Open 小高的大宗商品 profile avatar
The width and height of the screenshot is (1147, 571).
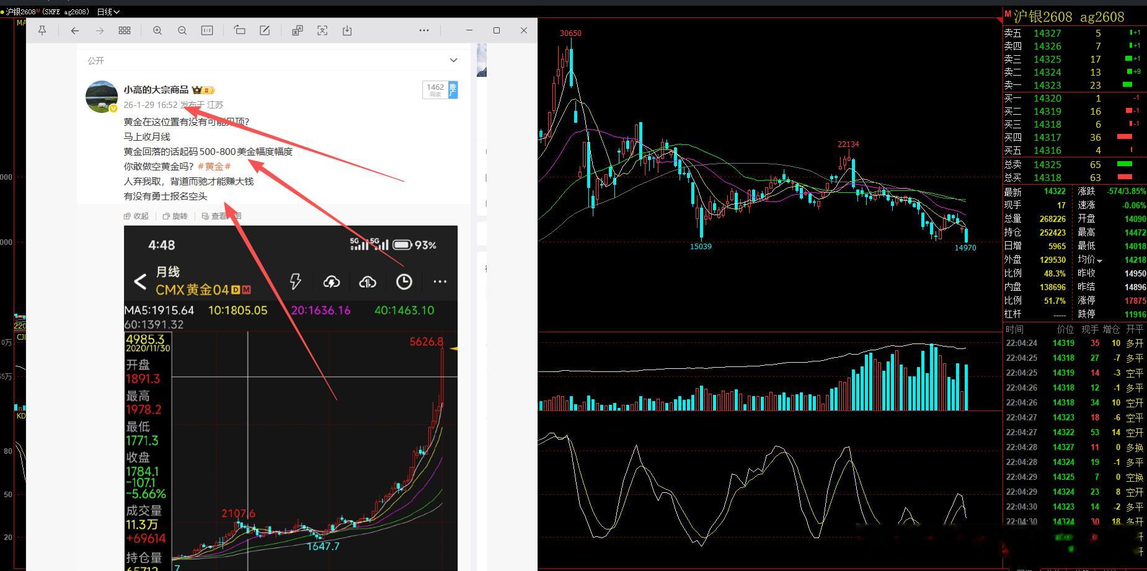[x=102, y=96]
